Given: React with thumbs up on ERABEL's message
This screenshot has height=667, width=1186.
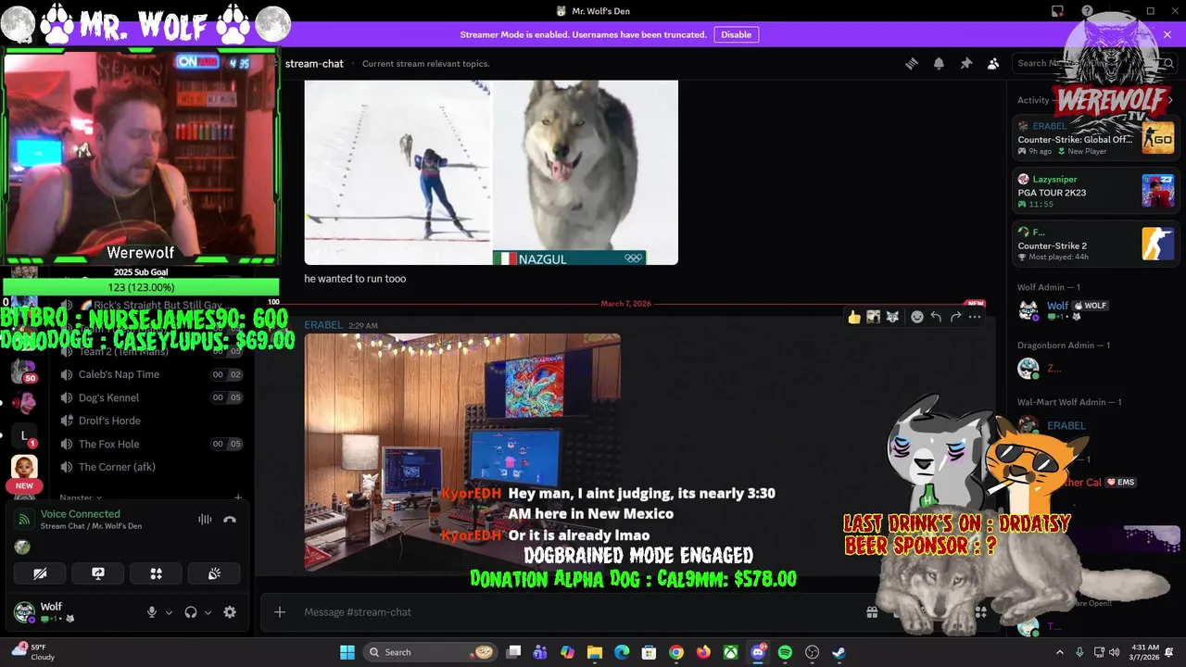Looking at the screenshot, I should 853,317.
